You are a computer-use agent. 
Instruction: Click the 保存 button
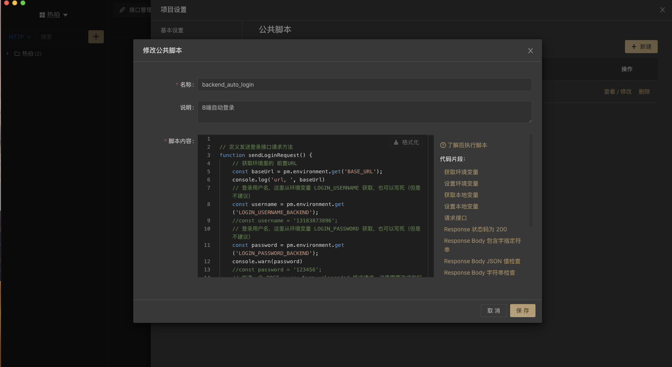click(x=522, y=311)
